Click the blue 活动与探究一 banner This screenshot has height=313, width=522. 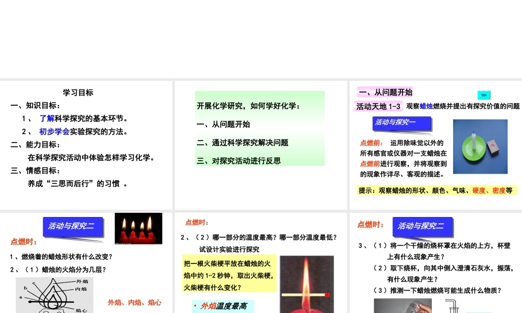tap(402, 123)
